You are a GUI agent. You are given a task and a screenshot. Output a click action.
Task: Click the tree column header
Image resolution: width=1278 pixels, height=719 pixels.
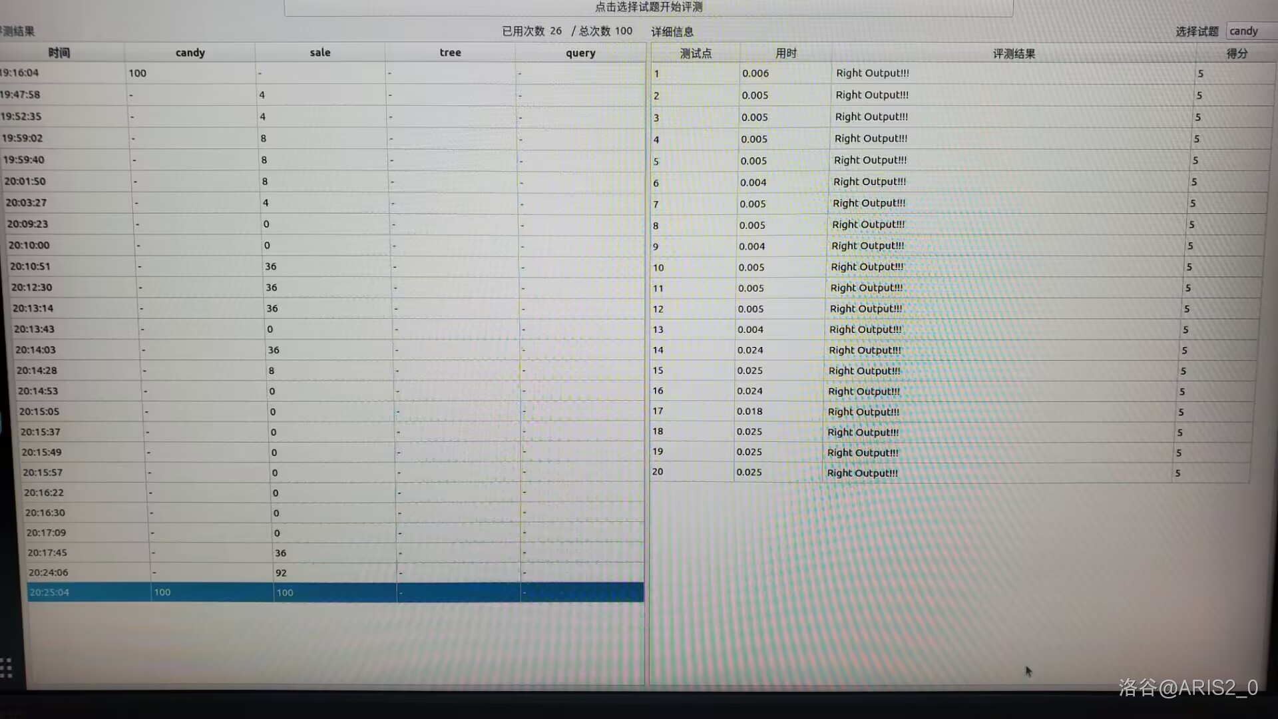450,53
